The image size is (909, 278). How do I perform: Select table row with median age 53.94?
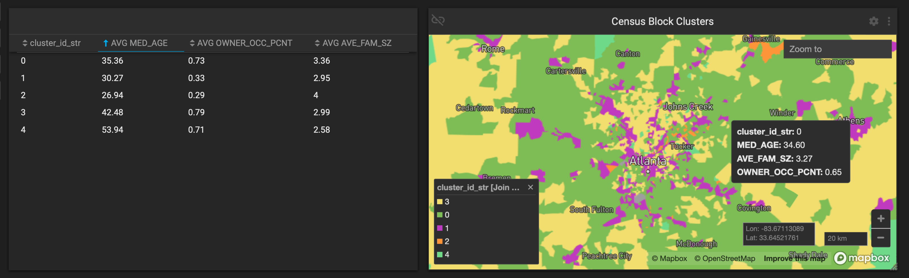tap(112, 130)
